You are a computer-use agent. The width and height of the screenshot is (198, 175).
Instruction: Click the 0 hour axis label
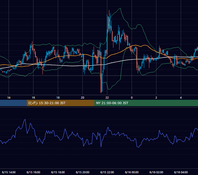coord(132,98)
